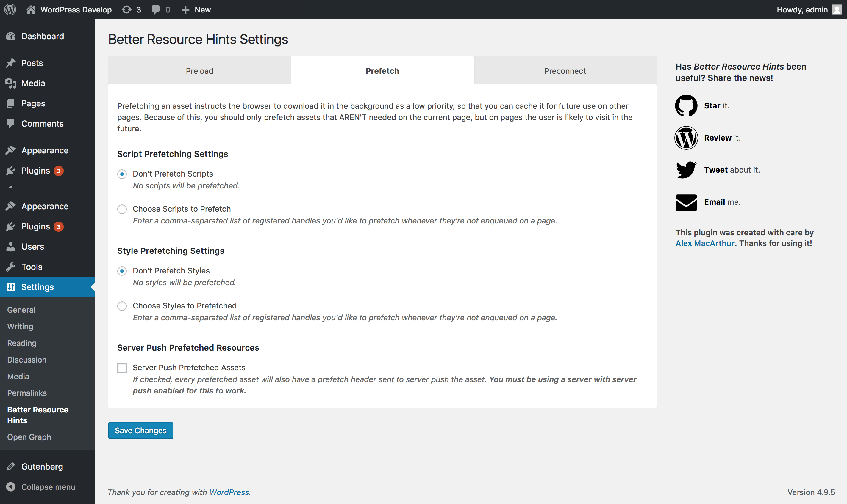Click the Save Changes button
Screen dimensions: 847x504
[141, 431]
